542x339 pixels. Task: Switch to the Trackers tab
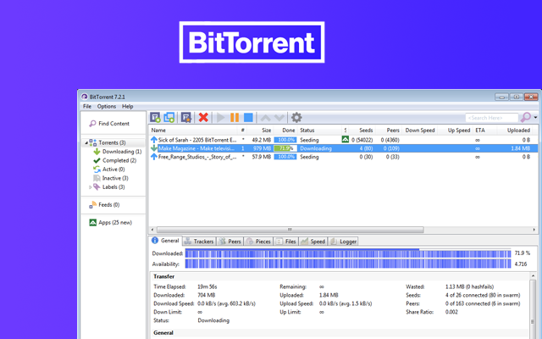[x=199, y=242]
